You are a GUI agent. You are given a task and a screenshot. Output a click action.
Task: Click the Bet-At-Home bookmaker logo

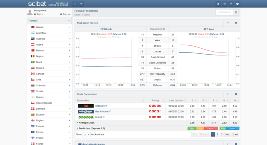[86, 111]
